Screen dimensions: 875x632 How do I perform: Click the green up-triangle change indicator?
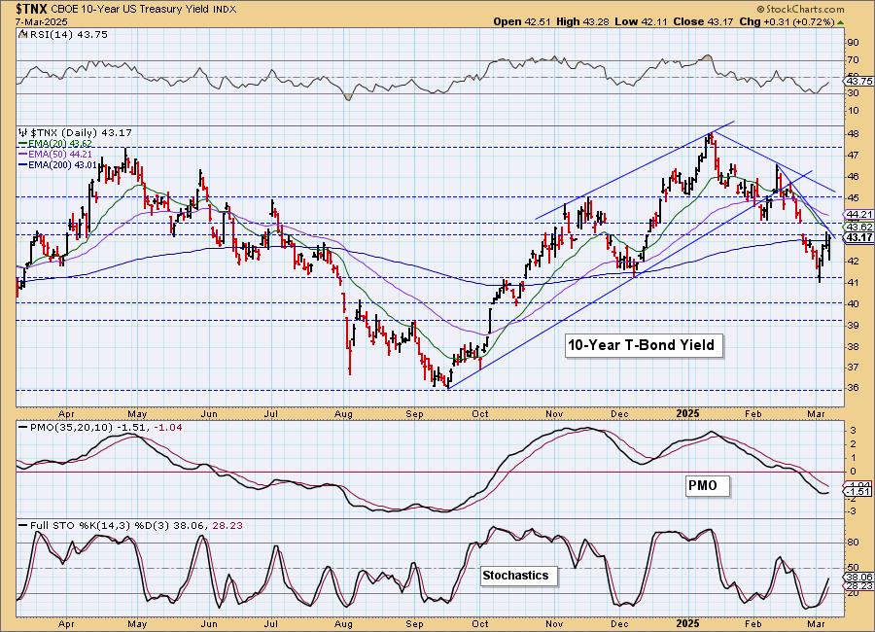pyautogui.click(x=840, y=22)
